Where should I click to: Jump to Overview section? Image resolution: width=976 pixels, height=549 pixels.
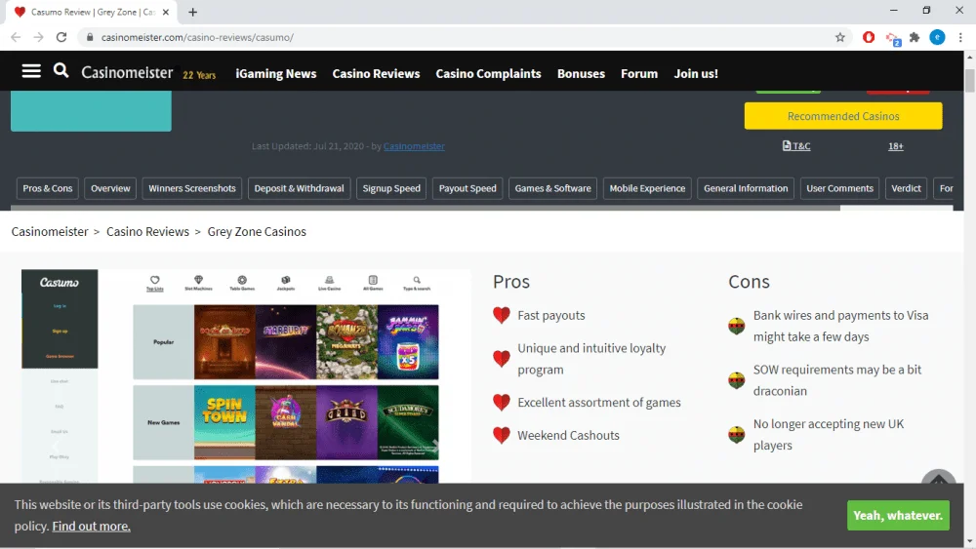(110, 188)
